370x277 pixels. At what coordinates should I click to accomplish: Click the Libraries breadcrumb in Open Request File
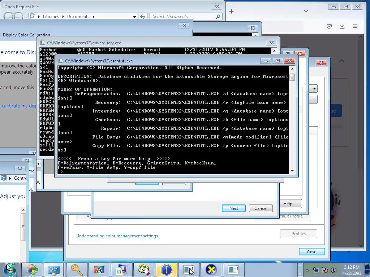click(x=51, y=17)
